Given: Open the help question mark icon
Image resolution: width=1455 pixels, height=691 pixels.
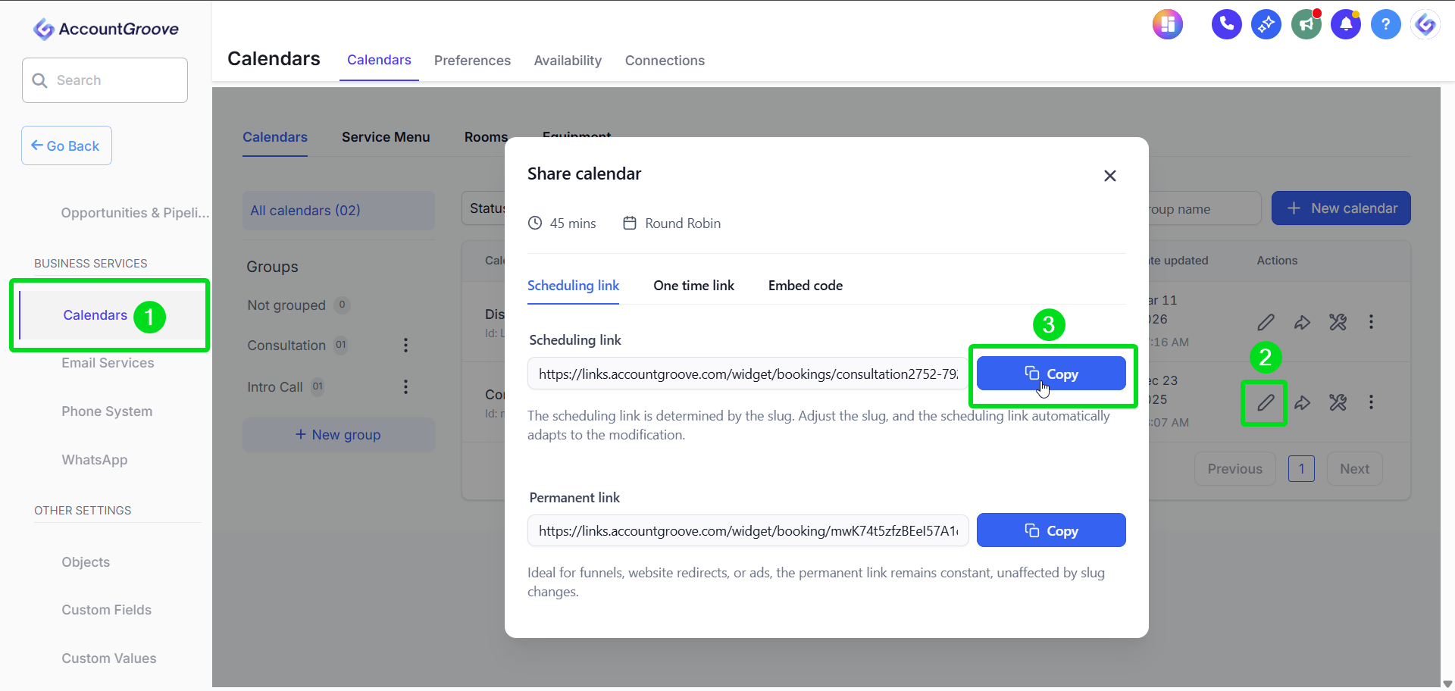Looking at the screenshot, I should tap(1386, 24).
